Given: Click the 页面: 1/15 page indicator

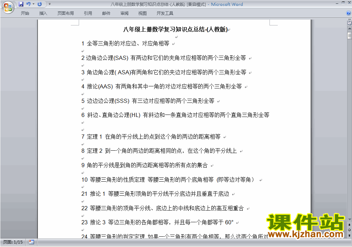Looking at the screenshot, I should point(13,242).
